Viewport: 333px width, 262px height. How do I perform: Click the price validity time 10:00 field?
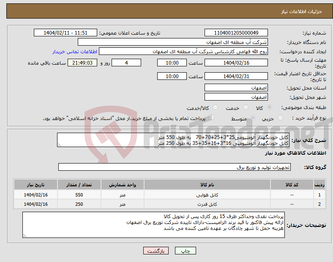click(172, 76)
